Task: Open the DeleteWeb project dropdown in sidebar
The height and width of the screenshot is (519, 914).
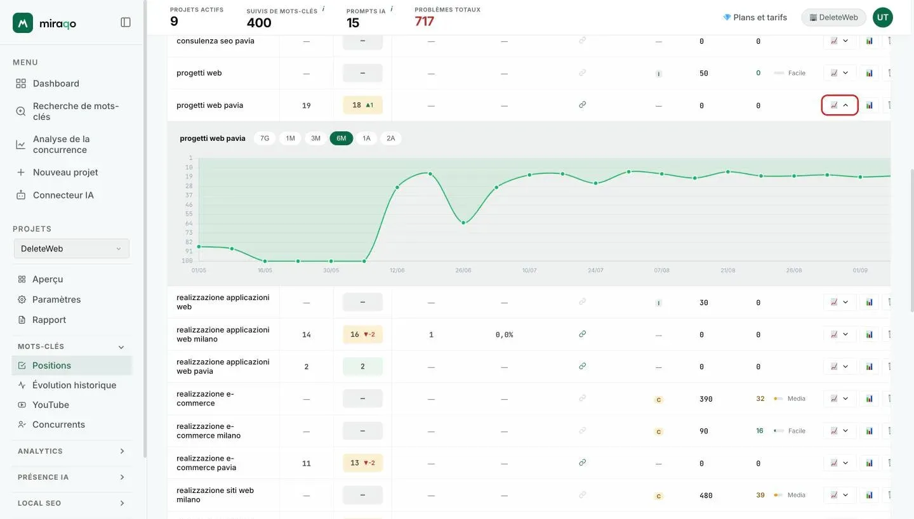Action: point(71,249)
